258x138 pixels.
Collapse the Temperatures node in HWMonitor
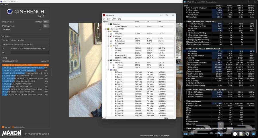coord(108,36)
